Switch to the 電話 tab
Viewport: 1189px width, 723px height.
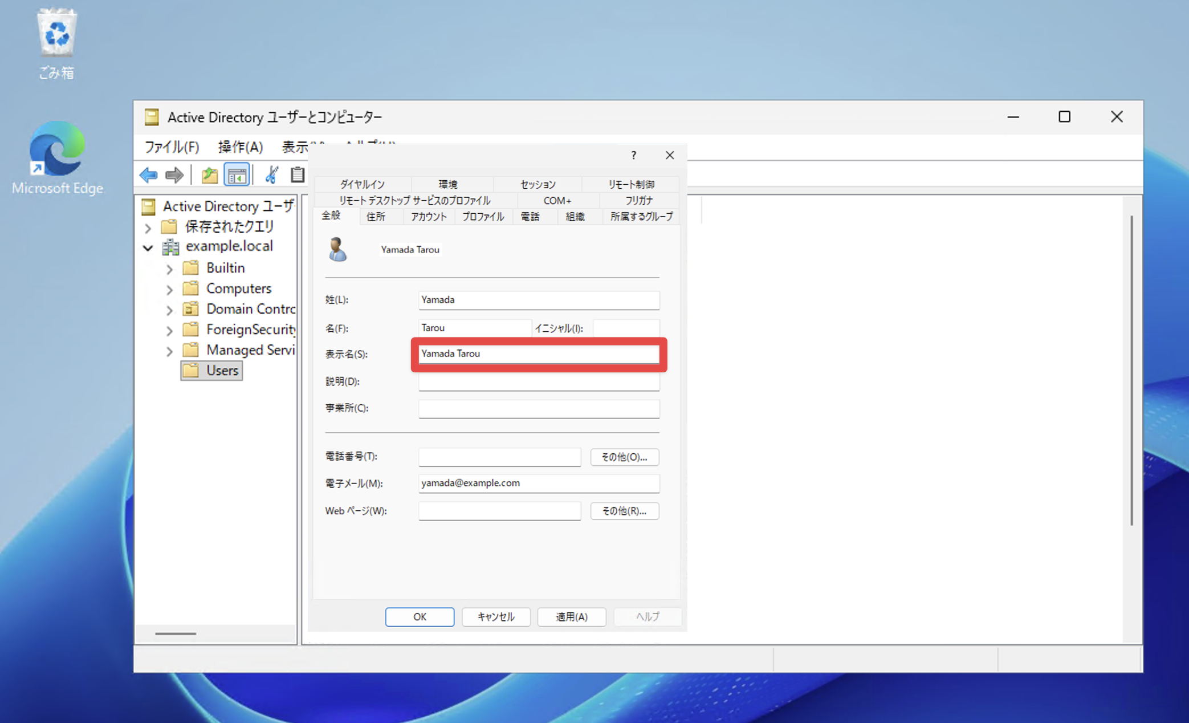[x=530, y=217]
